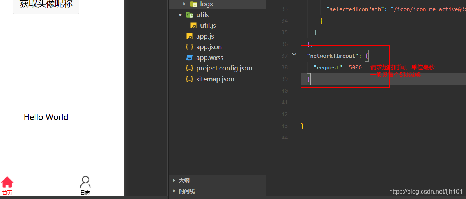The image size is (466, 199).
Task: Click the JS icon beside util.js
Action: (x=193, y=25)
